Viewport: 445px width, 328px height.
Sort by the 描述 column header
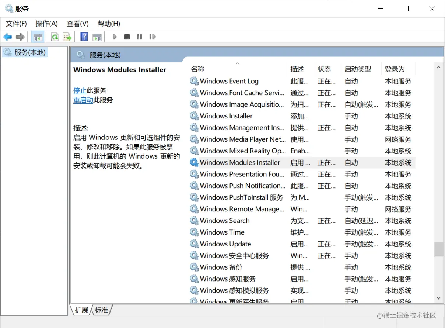tap(300, 69)
